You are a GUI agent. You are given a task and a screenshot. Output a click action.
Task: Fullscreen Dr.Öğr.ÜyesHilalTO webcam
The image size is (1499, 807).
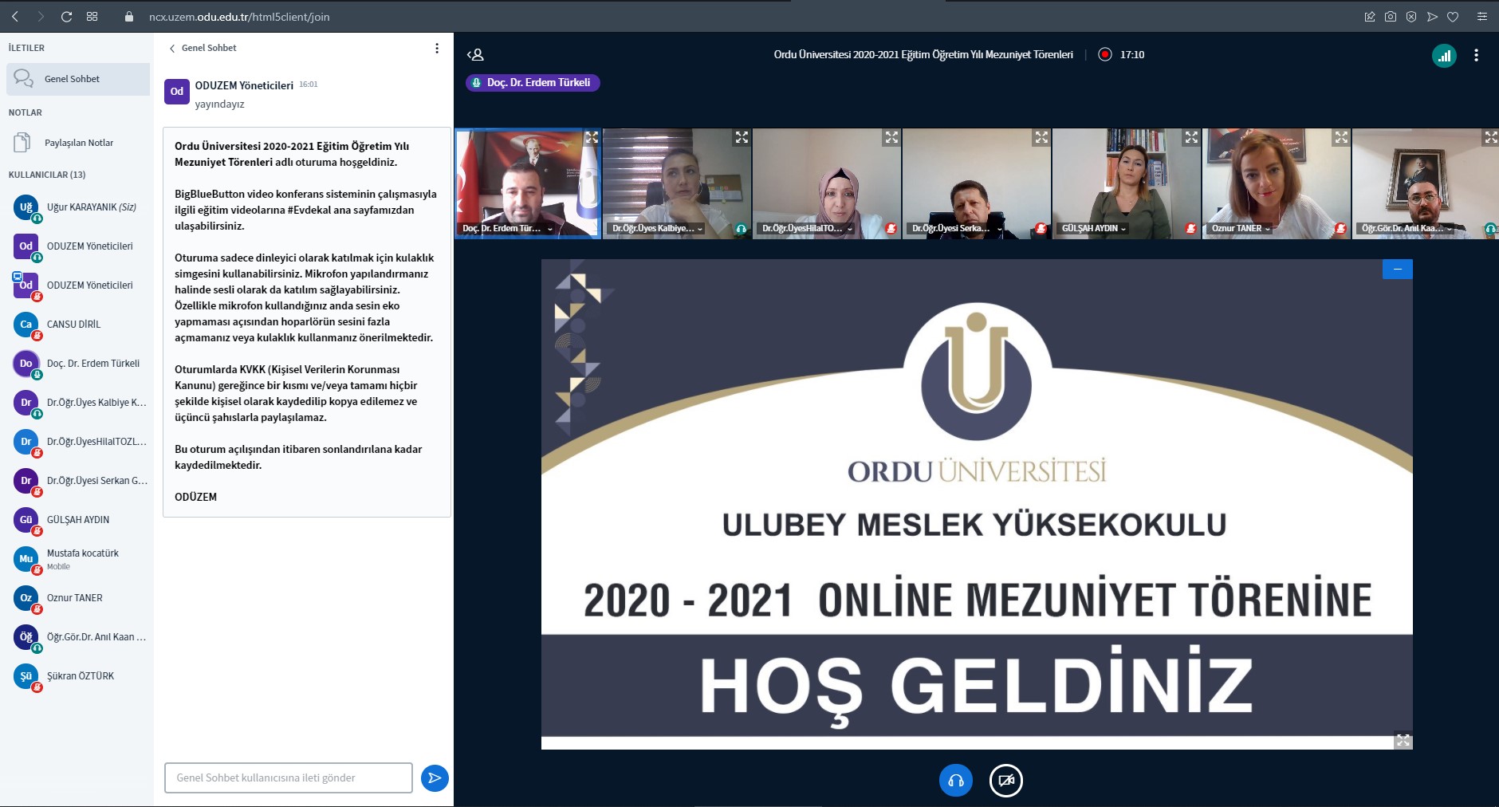pos(891,138)
